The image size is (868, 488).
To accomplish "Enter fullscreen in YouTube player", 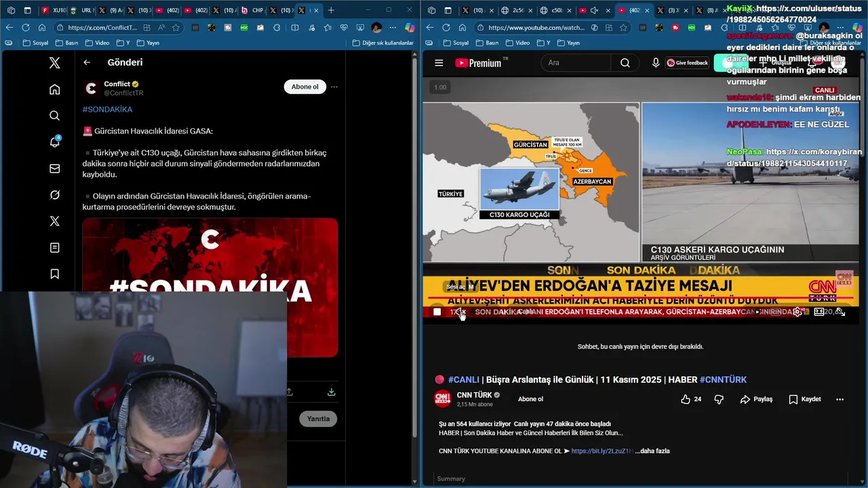I will pos(840,312).
